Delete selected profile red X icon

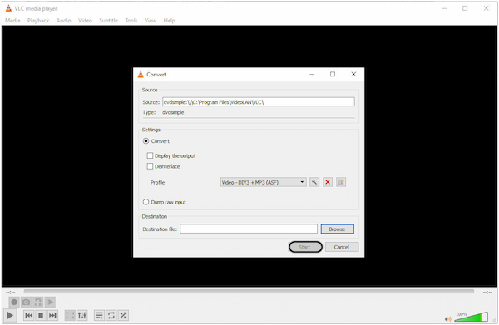click(x=328, y=182)
